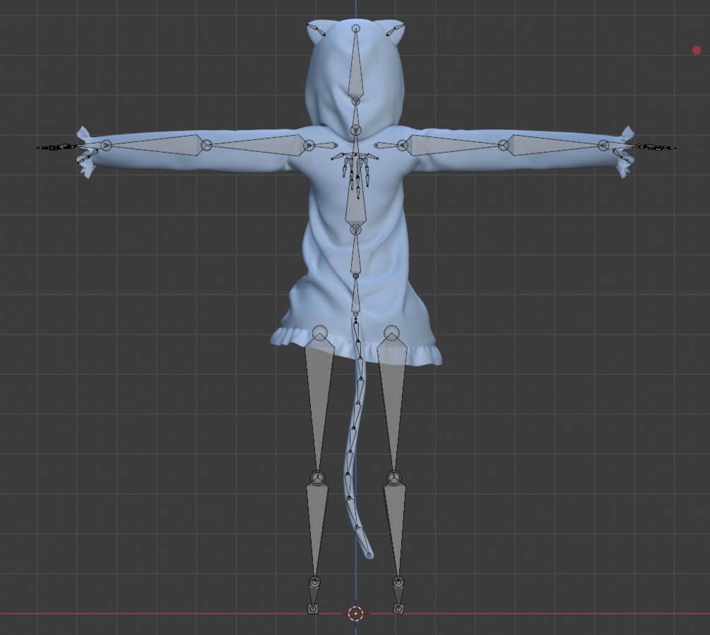
Task: Click the 3D cursor at the world origin
Action: pyautogui.click(x=356, y=614)
